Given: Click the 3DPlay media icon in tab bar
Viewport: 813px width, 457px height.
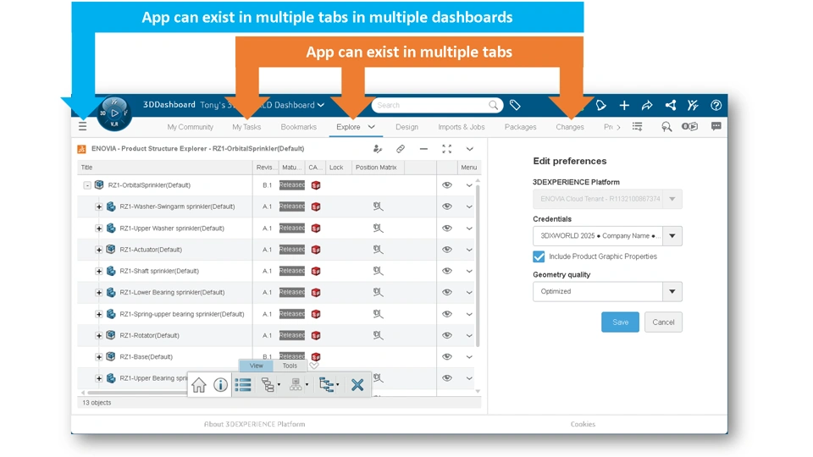Looking at the screenshot, I should coord(689,126).
